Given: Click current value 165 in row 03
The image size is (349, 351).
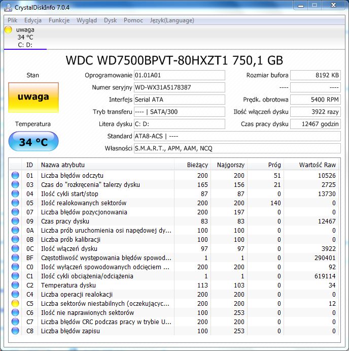Looking at the screenshot, I should coord(202,185).
